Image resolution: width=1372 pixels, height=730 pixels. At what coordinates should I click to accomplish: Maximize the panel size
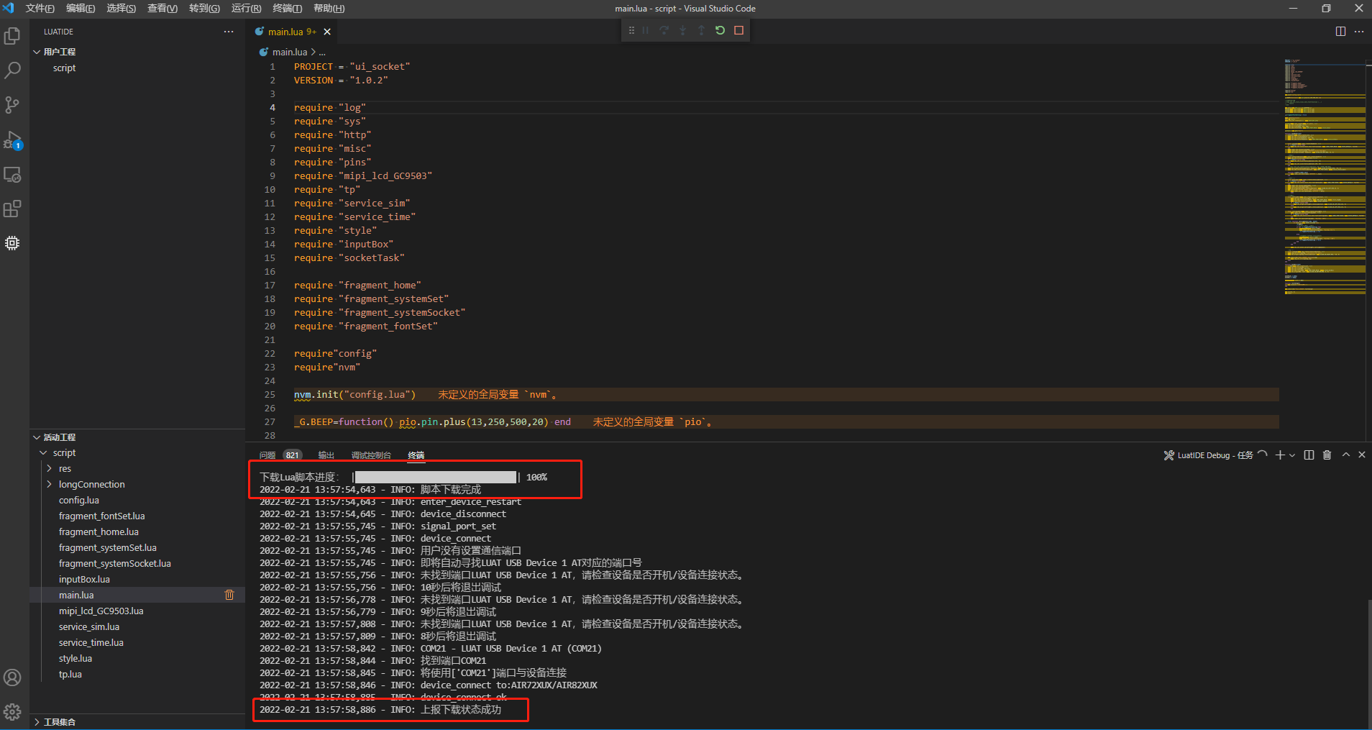click(1346, 455)
